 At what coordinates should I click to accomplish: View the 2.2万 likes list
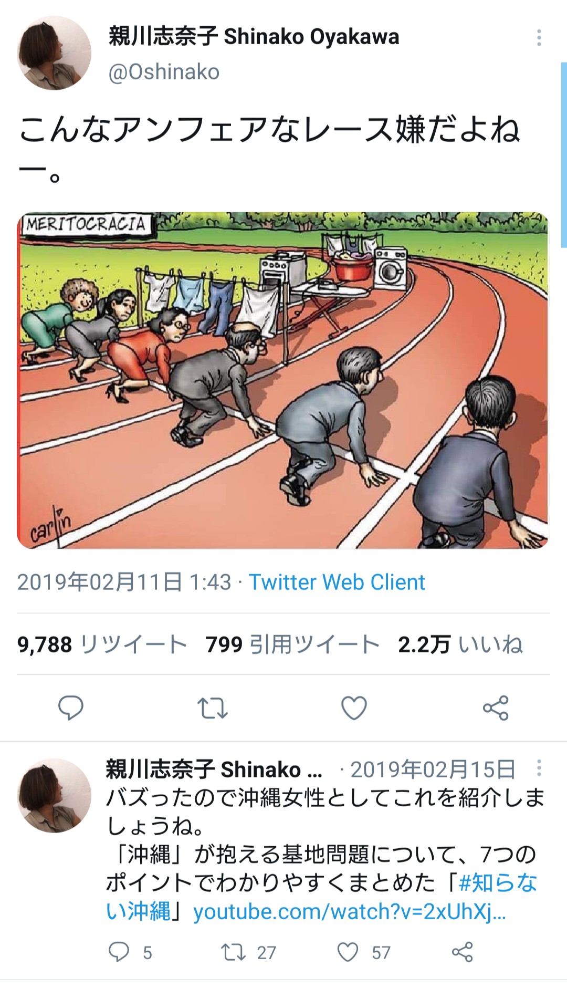tap(460, 644)
